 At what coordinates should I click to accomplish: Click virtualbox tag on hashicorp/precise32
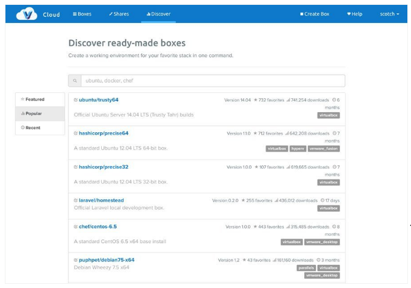coord(329,183)
